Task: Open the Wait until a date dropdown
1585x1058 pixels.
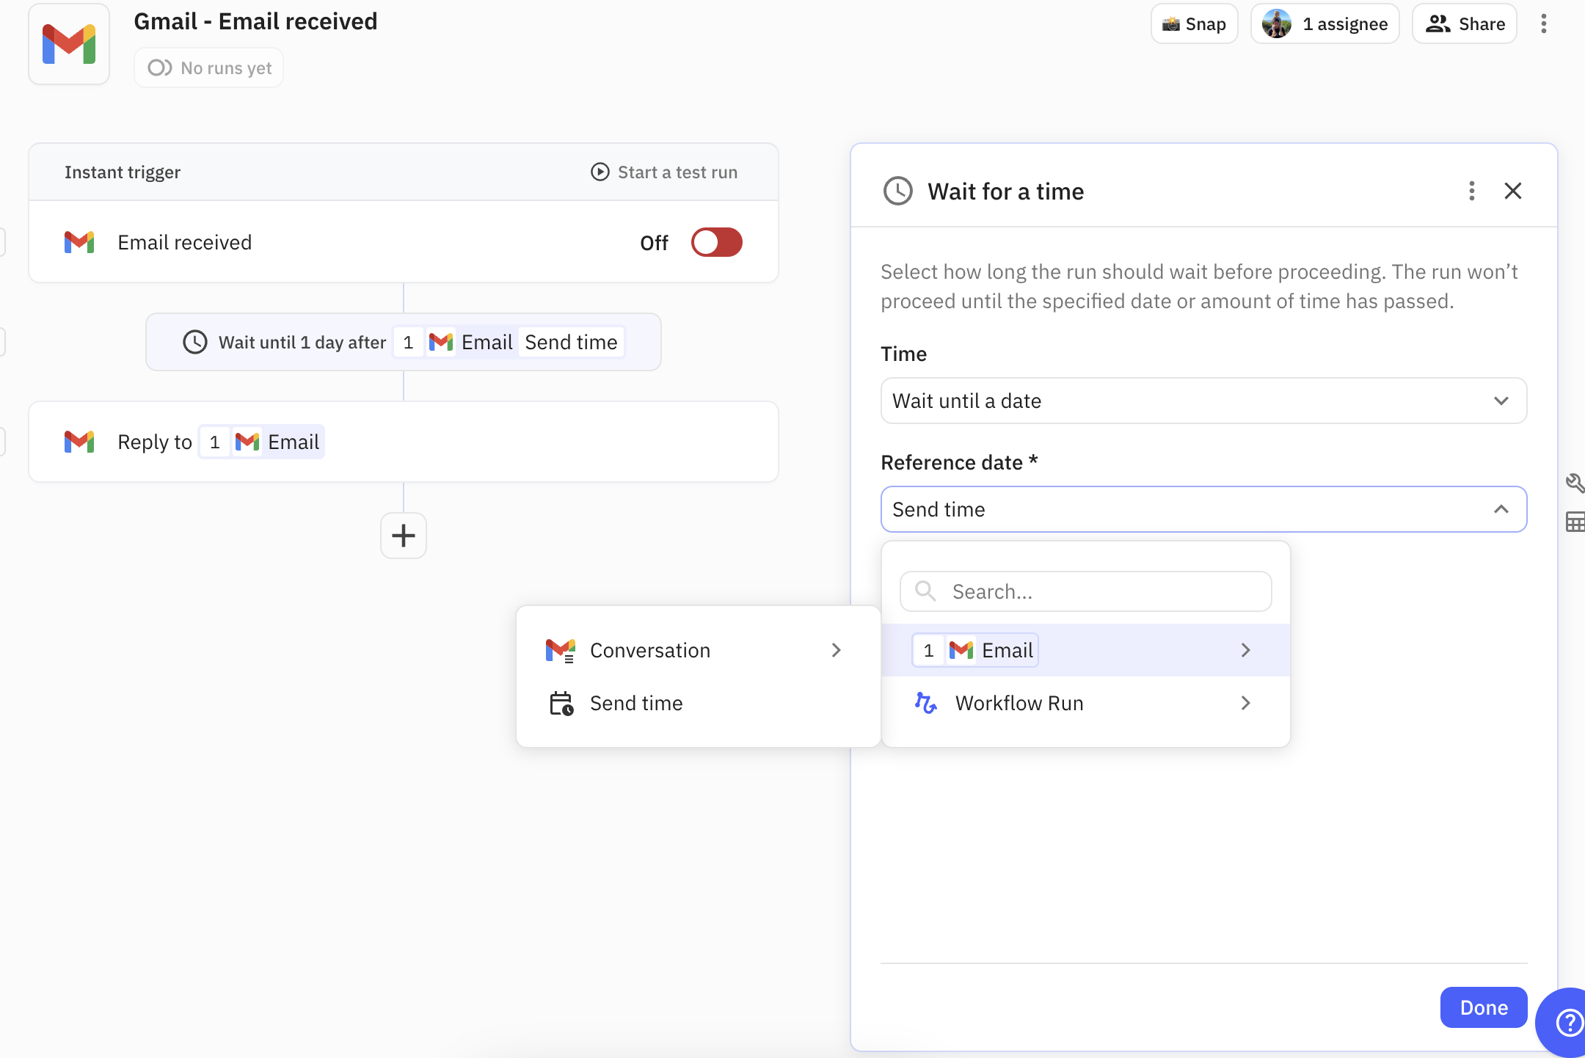Action: pyautogui.click(x=1203, y=401)
